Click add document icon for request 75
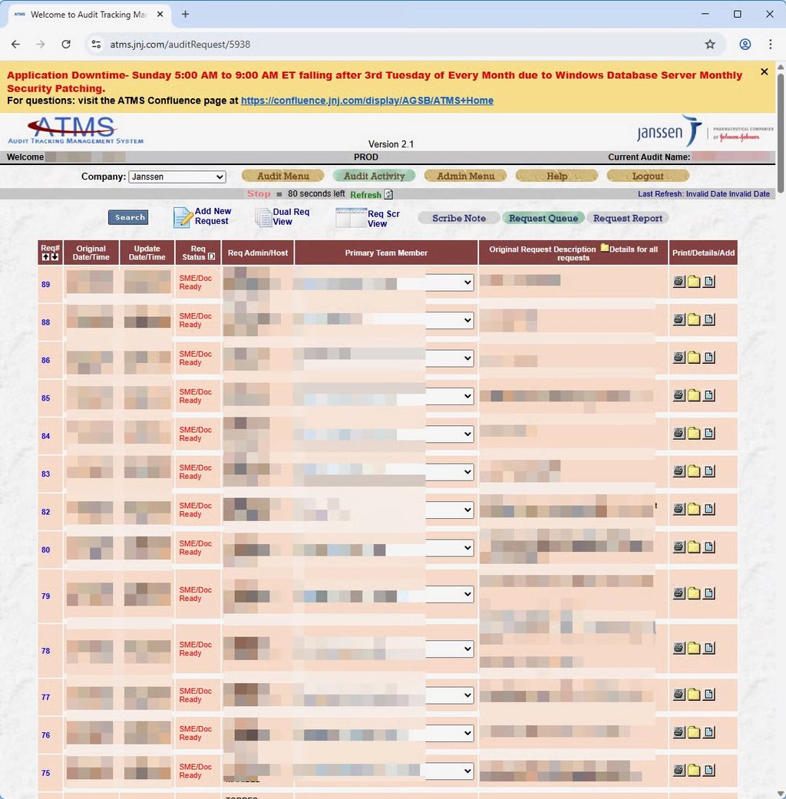This screenshot has height=799, width=786. click(x=709, y=770)
